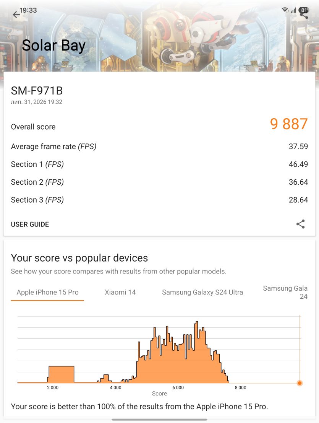Tap the cellular signal bars icon
The width and height of the screenshot is (319, 423).
[294, 10]
